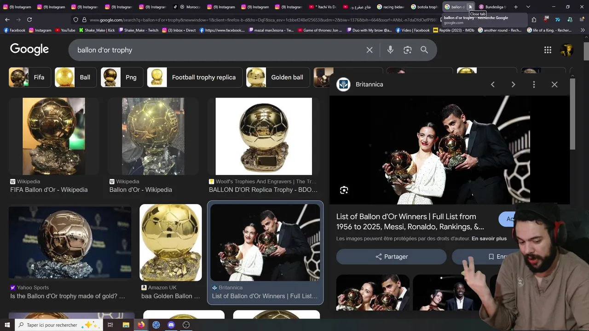Submit search with the magnifier icon
Viewport: 589px width, 331px height.
424,50
